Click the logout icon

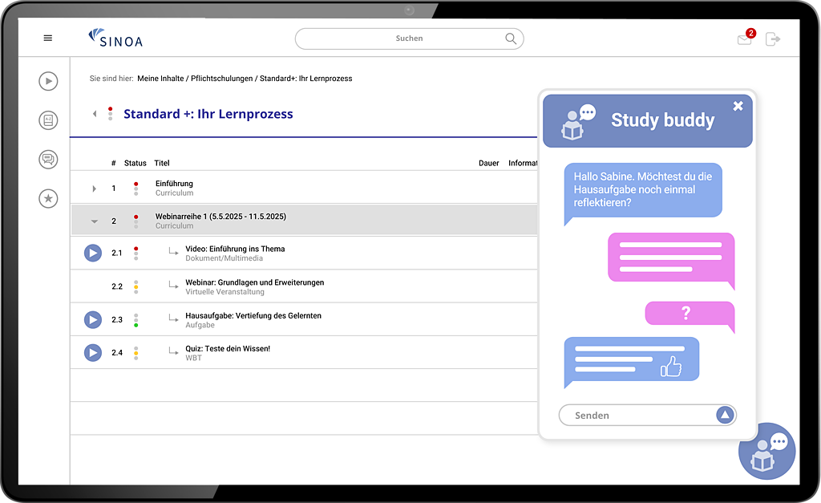pyautogui.click(x=772, y=39)
